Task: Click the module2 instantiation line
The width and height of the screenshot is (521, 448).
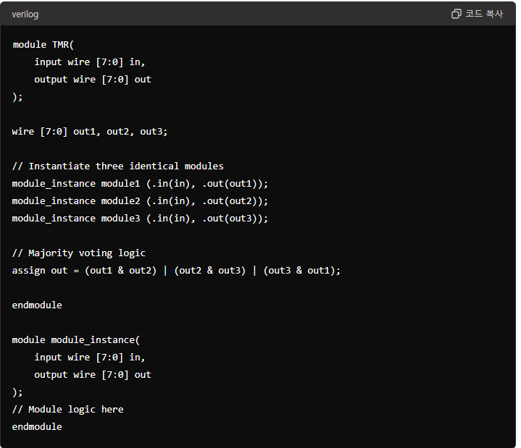Action: point(140,200)
